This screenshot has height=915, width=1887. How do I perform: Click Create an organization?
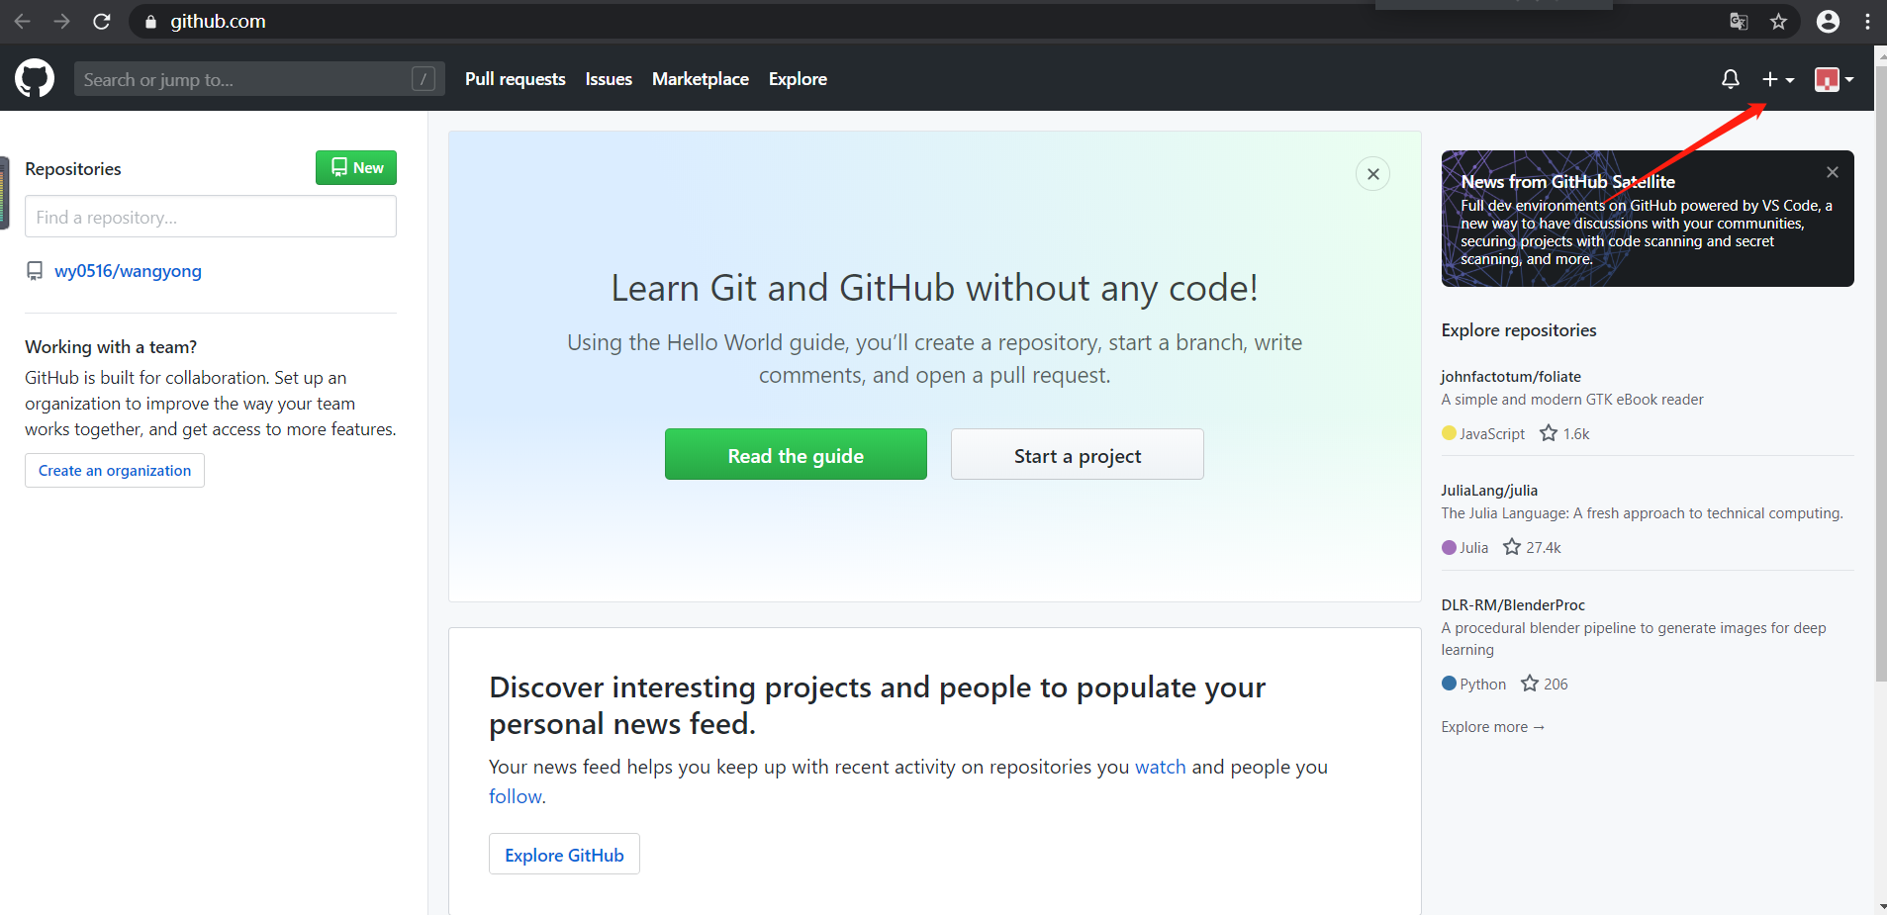(115, 471)
